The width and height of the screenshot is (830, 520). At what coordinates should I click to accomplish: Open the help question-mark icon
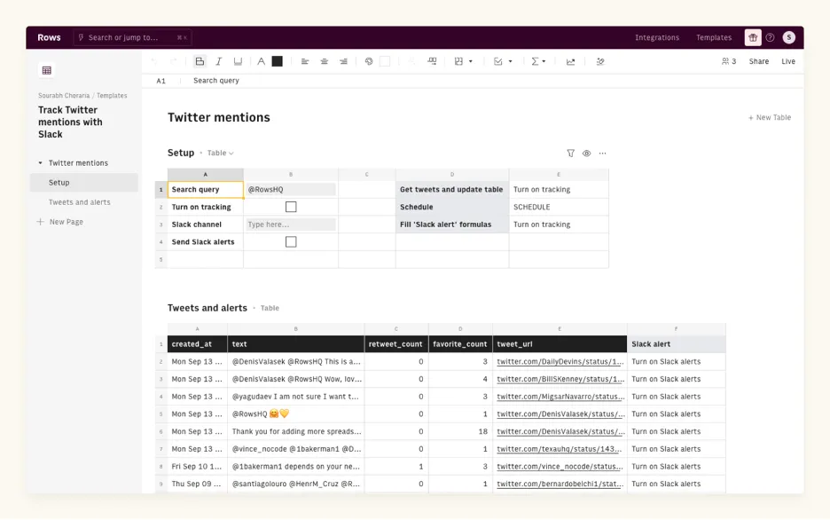point(771,37)
